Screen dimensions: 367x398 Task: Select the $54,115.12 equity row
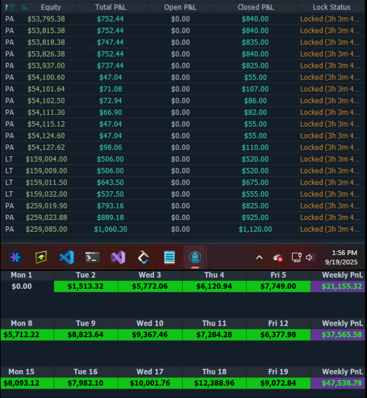(183, 124)
